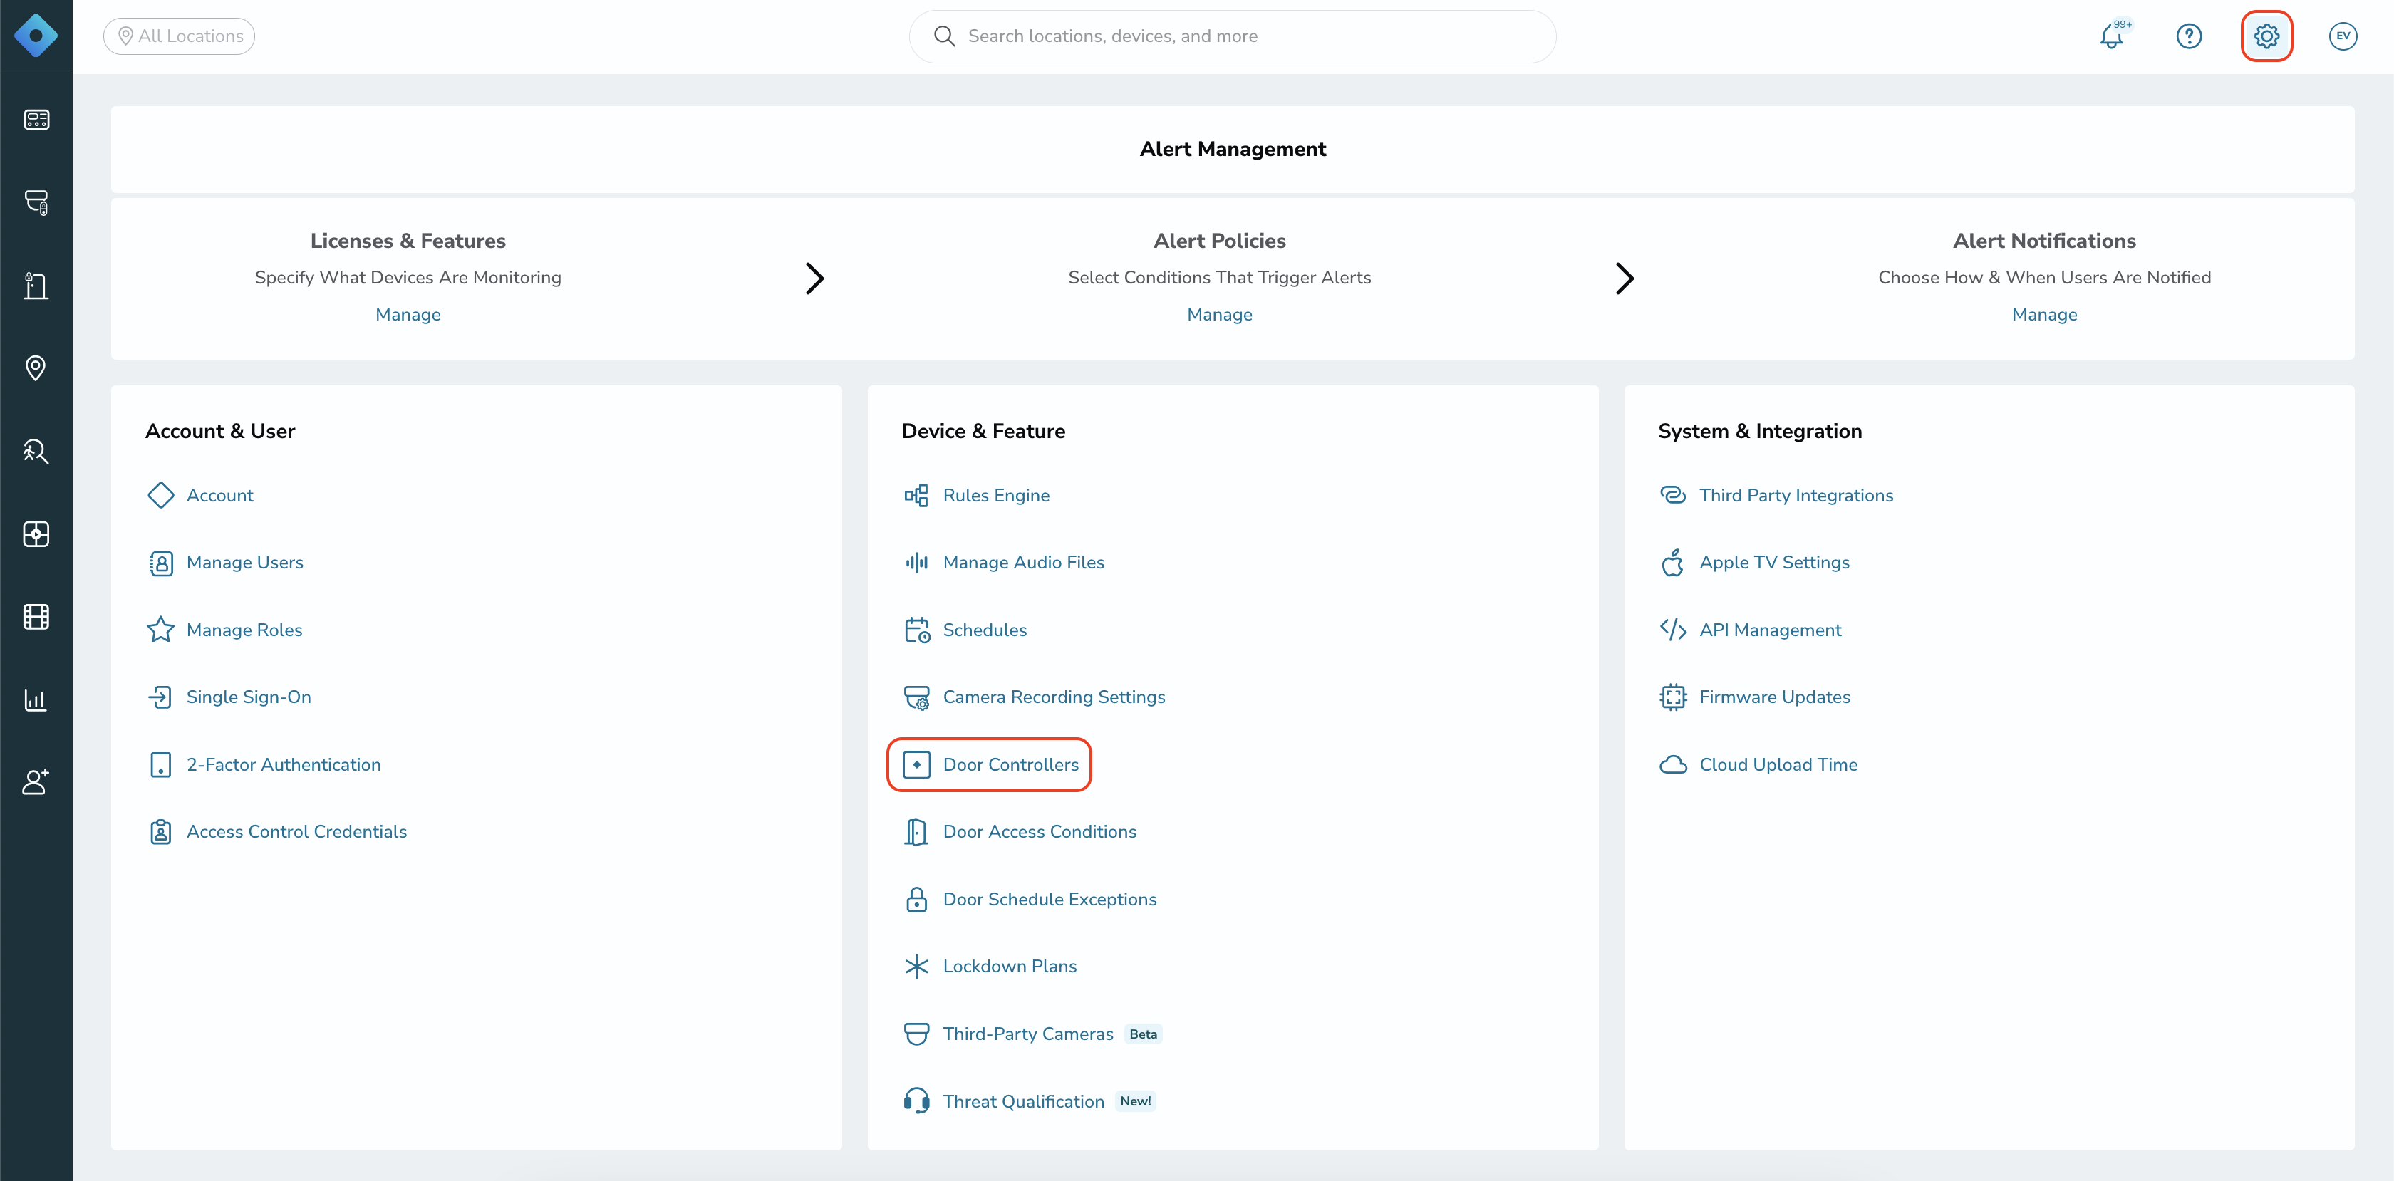2394x1181 pixels.
Task: Click Manage under Alert Policies
Action: coord(1219,314)
